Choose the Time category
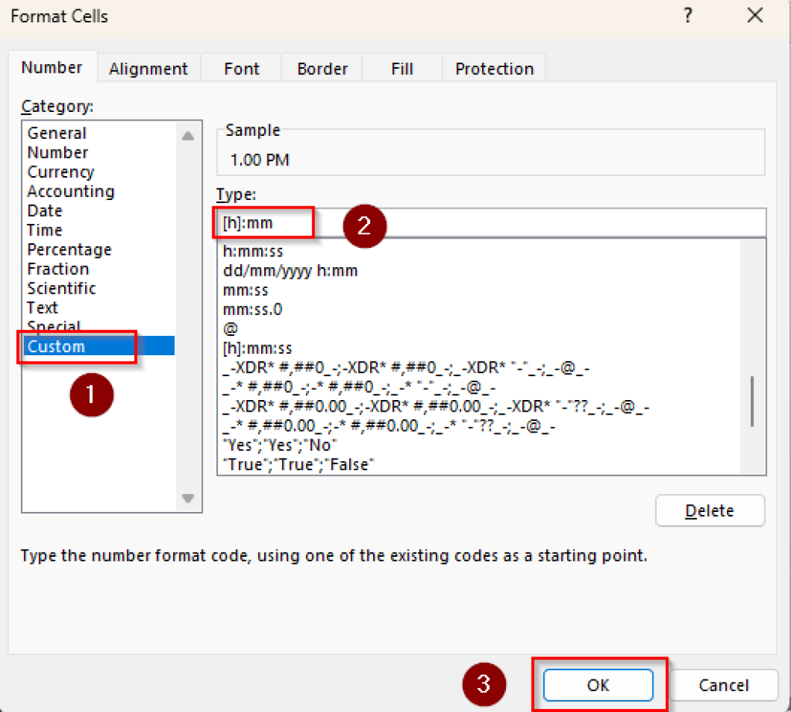This screenshot has height=712, width=791. 44,229
